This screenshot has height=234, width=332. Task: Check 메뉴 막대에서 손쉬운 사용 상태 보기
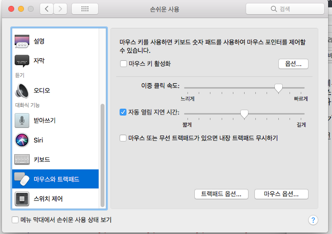point(15,220)
